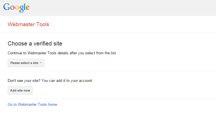The width and height of the screenshot is (216, 116).
Task: Click the Choose a verified site heading
Action: (35, 43)
